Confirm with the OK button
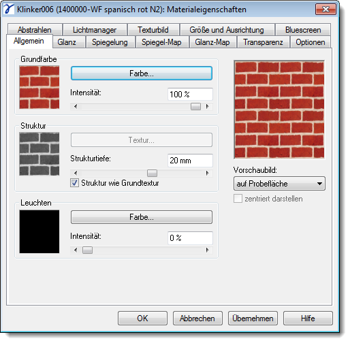Viewport: 350px width, 343px height. (x=142, y=318)
